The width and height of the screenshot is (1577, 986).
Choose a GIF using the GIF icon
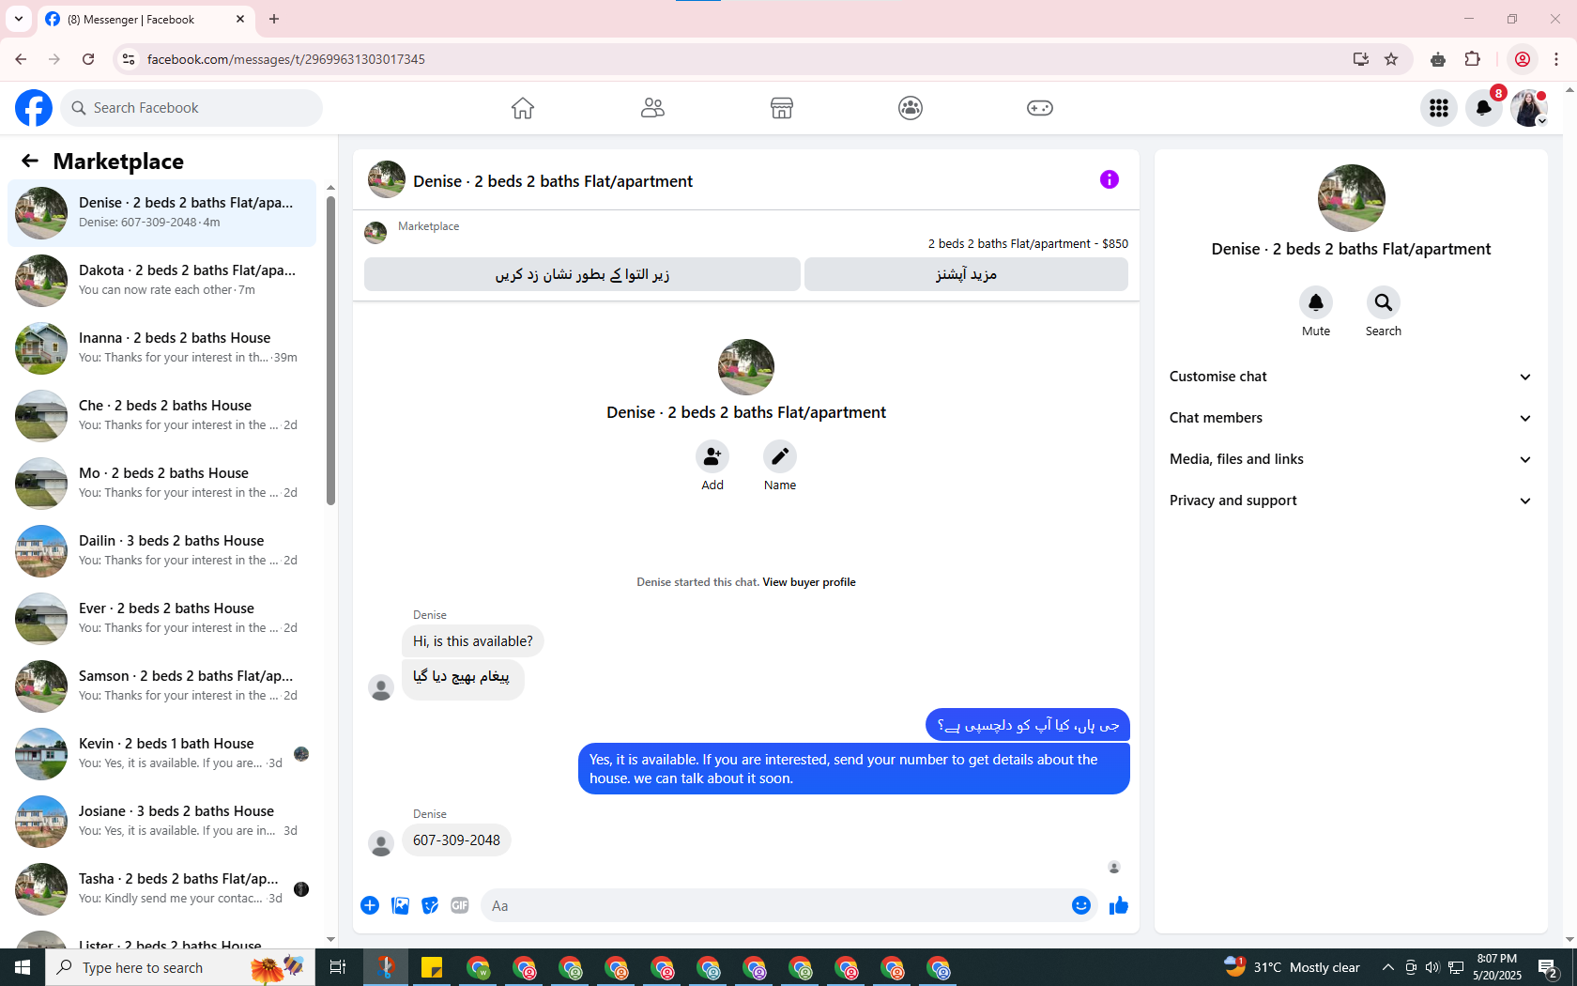click(x=460, y=905)
